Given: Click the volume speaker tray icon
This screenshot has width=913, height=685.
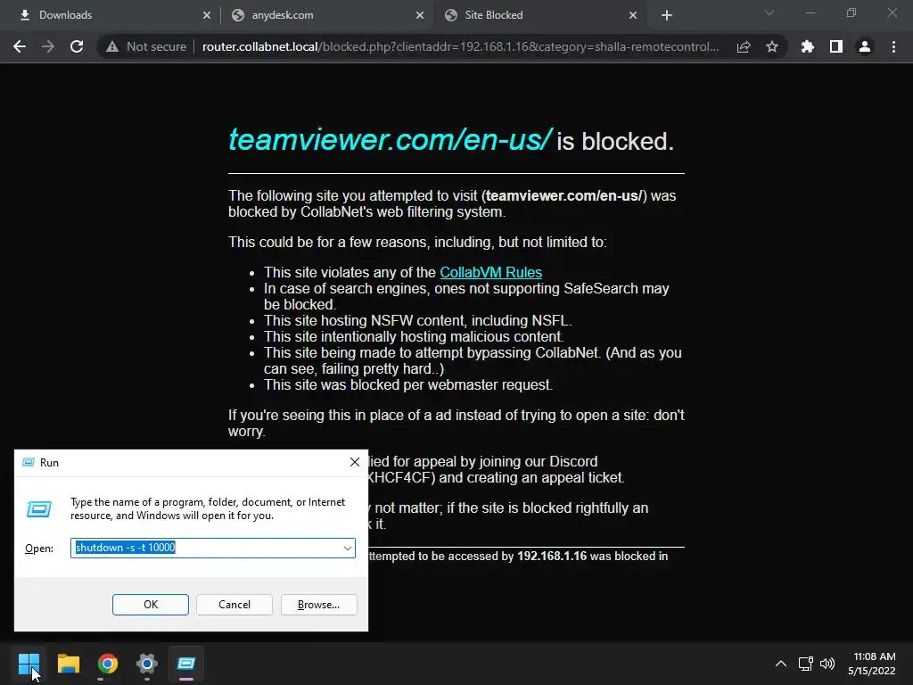Looking at the screenshot, I should pyautogui.click(x=827, y=664).
